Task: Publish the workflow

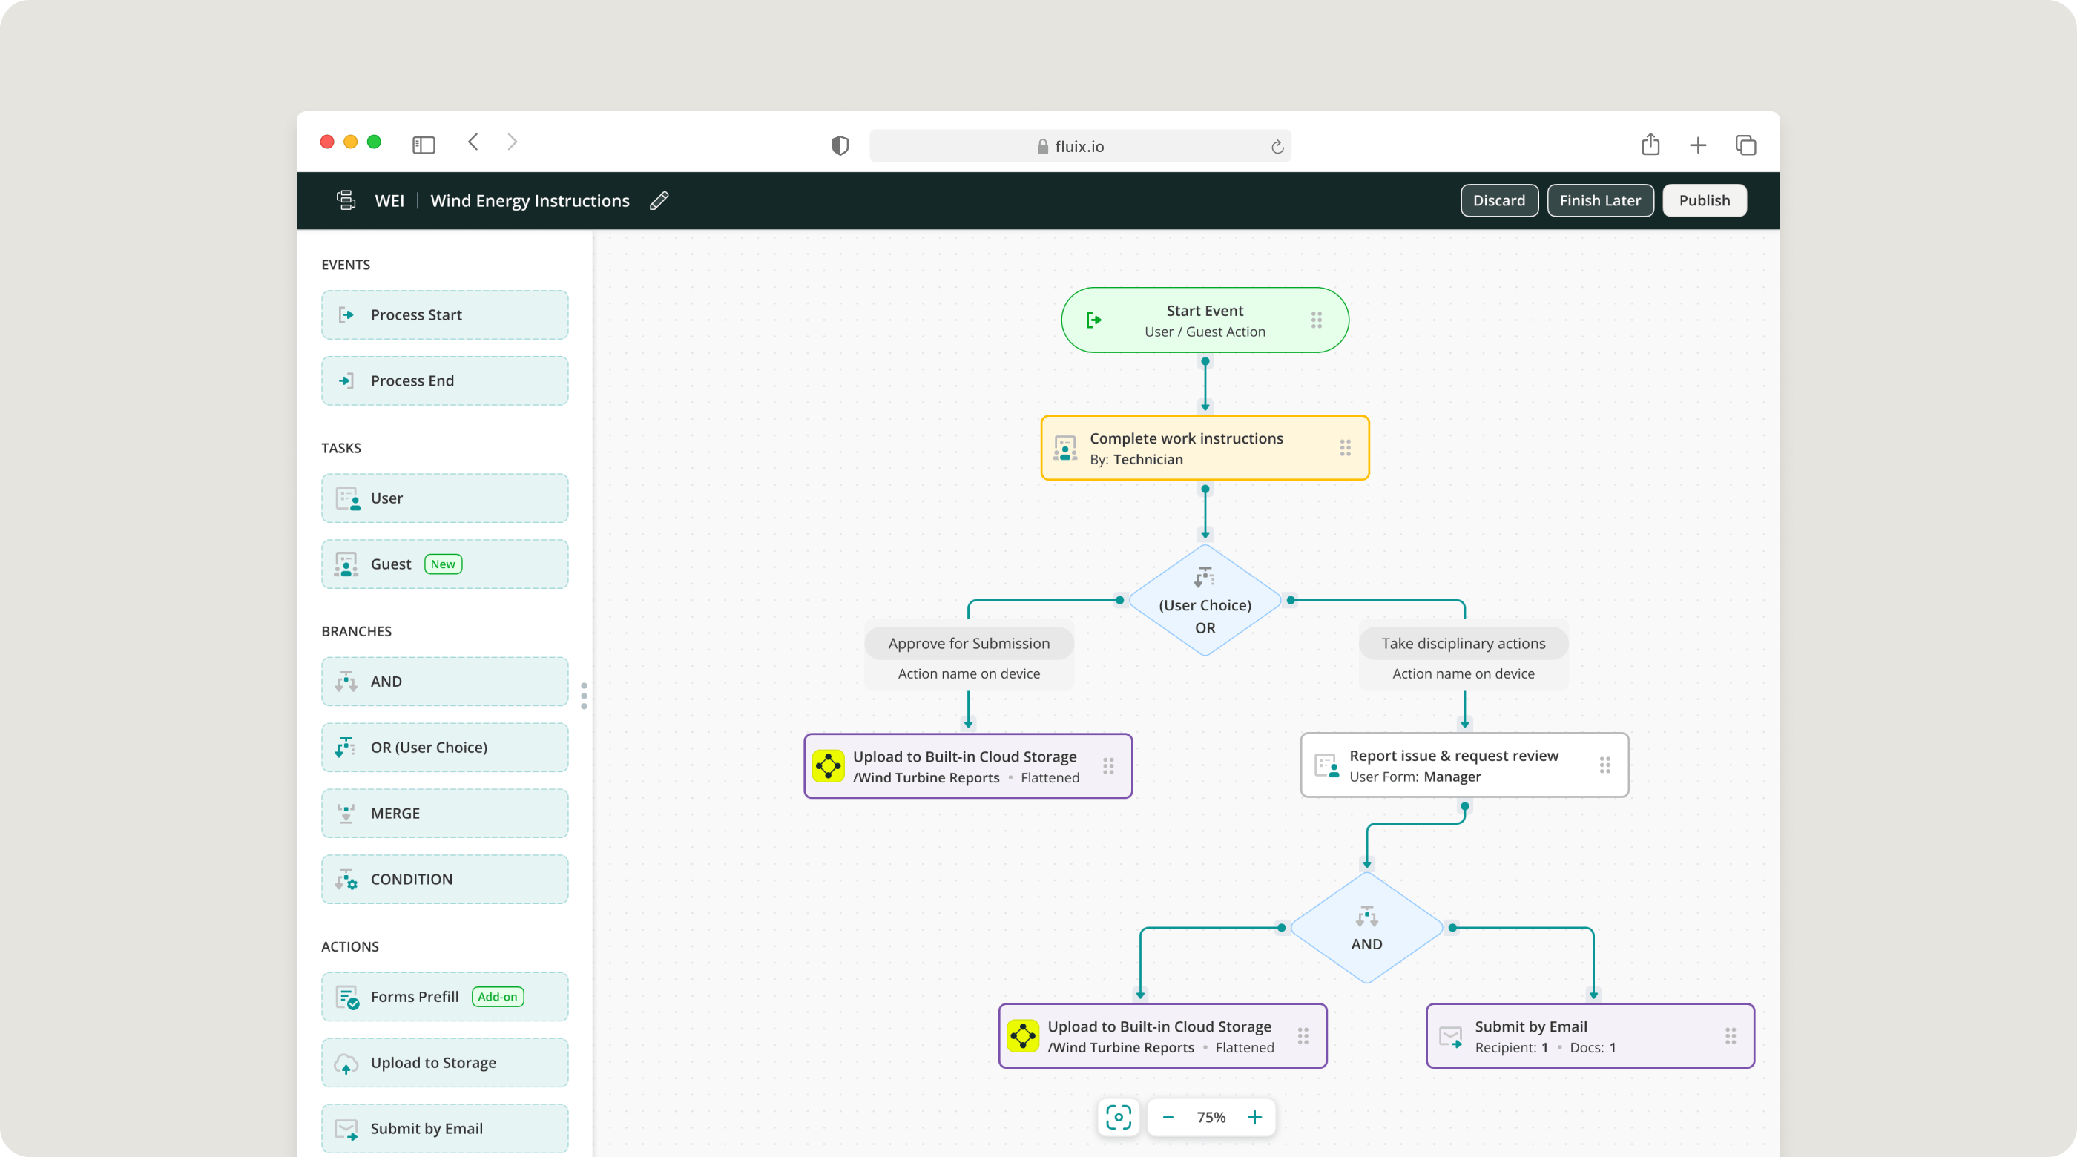Action: pyautogui.click(x=1704, y=201)
